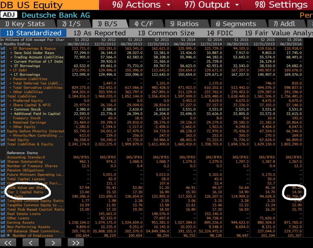
Task: Click the 'Retained Earnings' row label
Action: (x=30, y=123)
